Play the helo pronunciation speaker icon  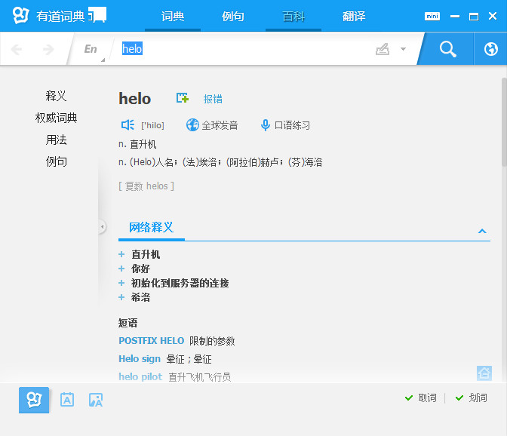128,125
